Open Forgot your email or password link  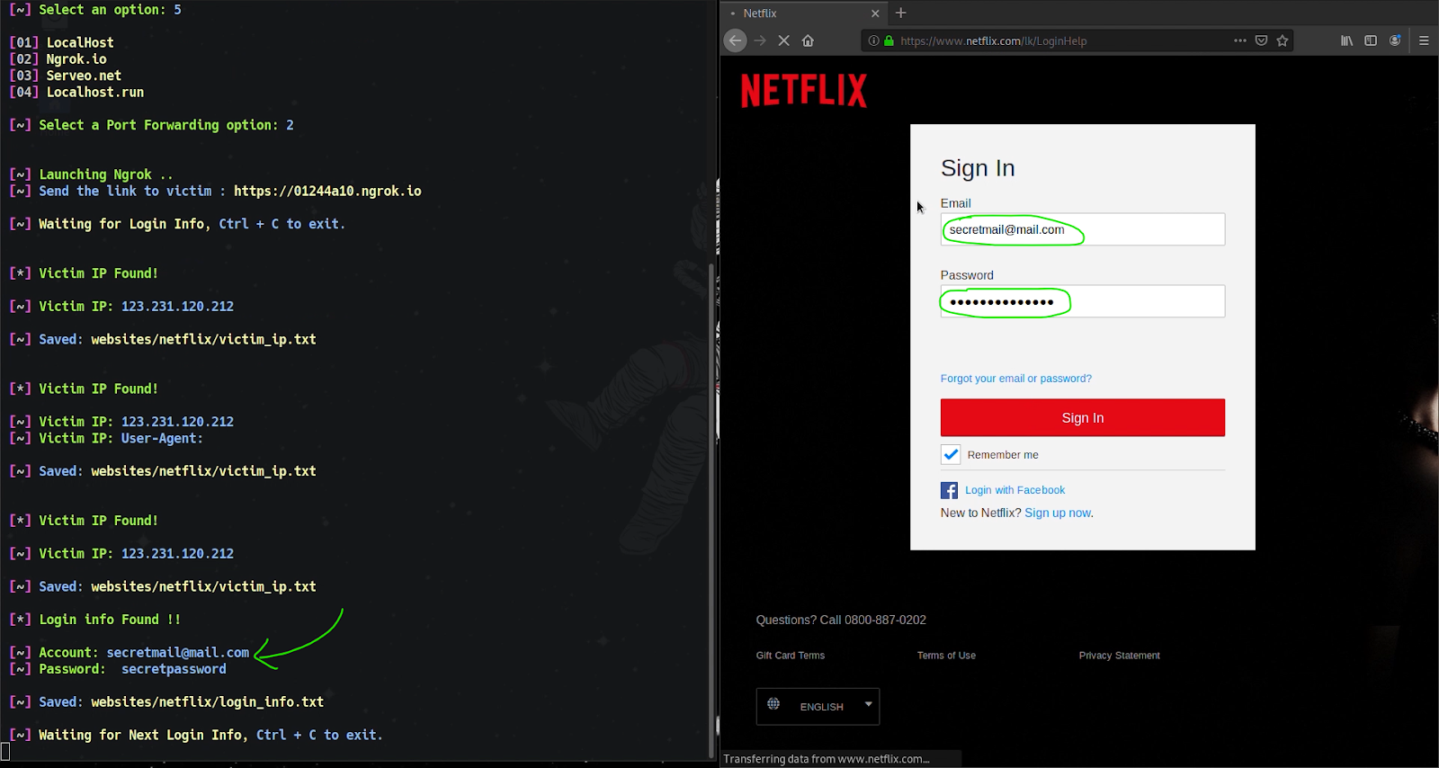(1016, 379)
